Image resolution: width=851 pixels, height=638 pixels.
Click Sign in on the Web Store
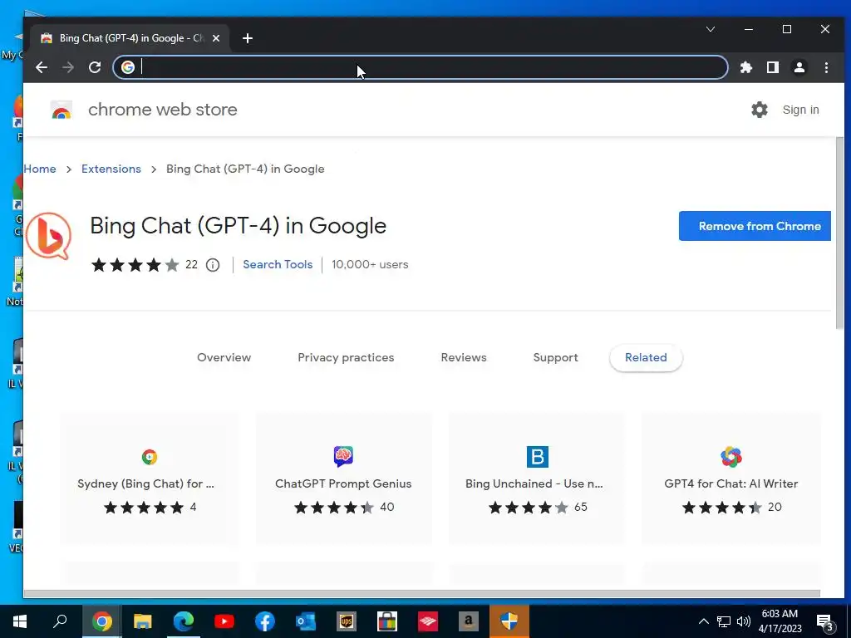coord(800,110)
